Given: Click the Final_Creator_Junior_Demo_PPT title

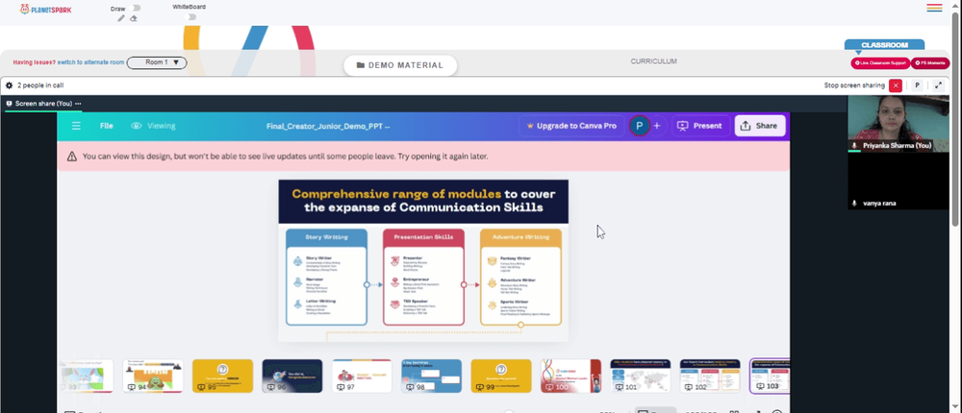Looking at the screenshot, I should click(328, 126).
